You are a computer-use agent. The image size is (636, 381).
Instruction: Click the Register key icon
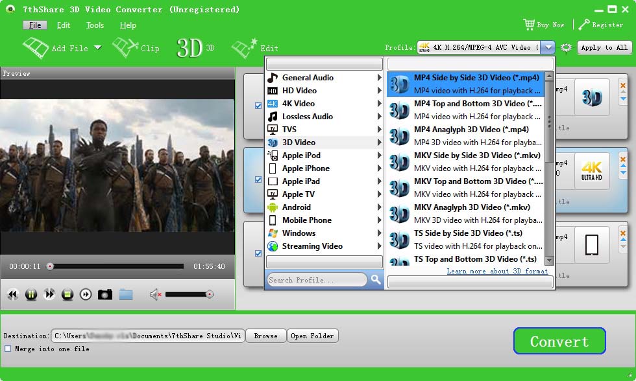tap(583, 25)
